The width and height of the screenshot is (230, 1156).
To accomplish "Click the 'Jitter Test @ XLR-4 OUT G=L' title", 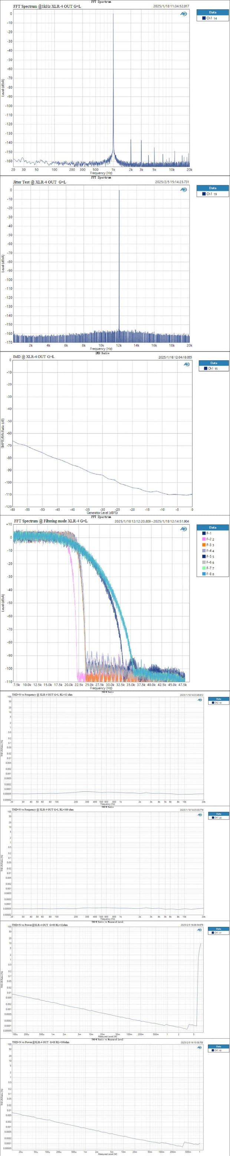I will 40,182.
